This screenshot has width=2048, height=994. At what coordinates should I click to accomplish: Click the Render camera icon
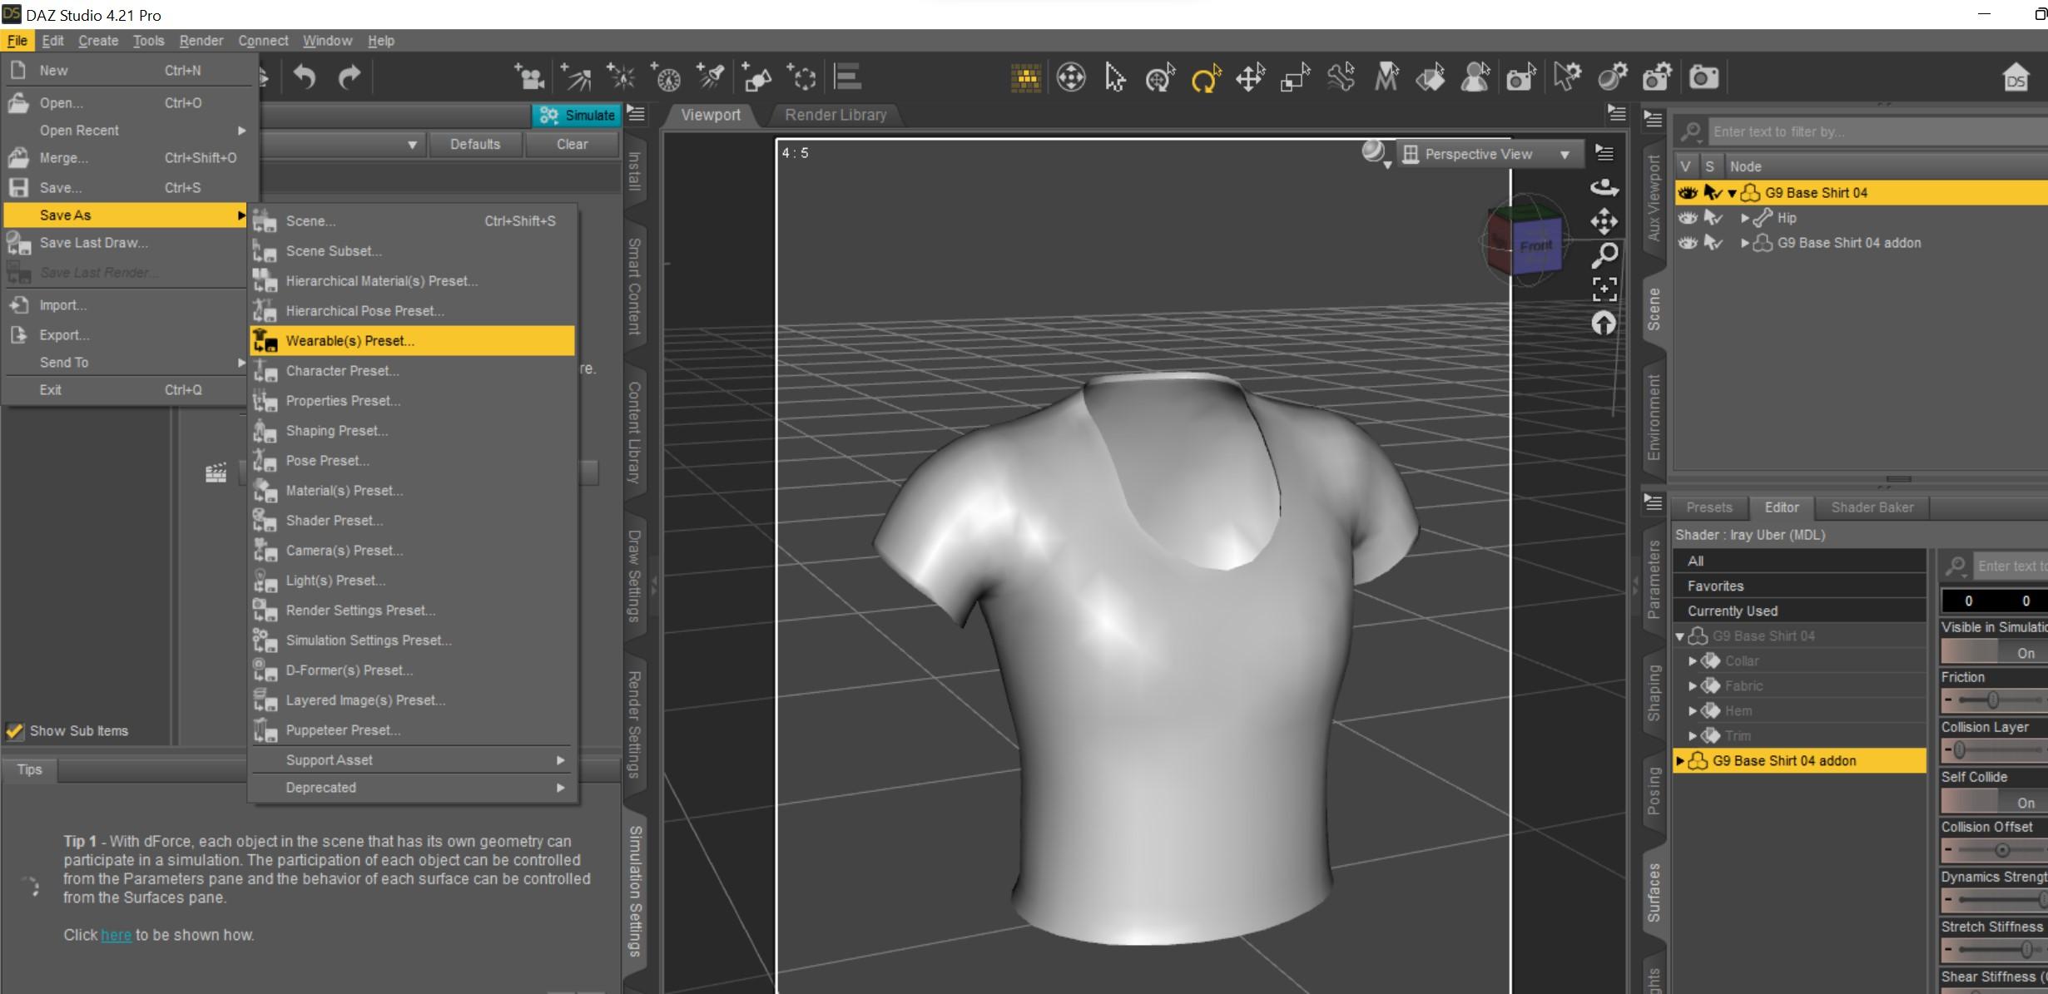pyautogui.click(x=1703, y=77)
